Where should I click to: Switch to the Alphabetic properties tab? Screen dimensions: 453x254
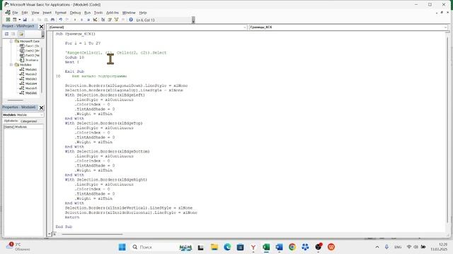[11, 121]
